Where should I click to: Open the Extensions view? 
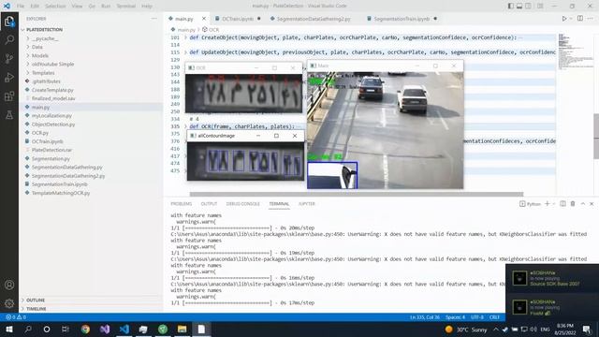(x=9, y=95)
